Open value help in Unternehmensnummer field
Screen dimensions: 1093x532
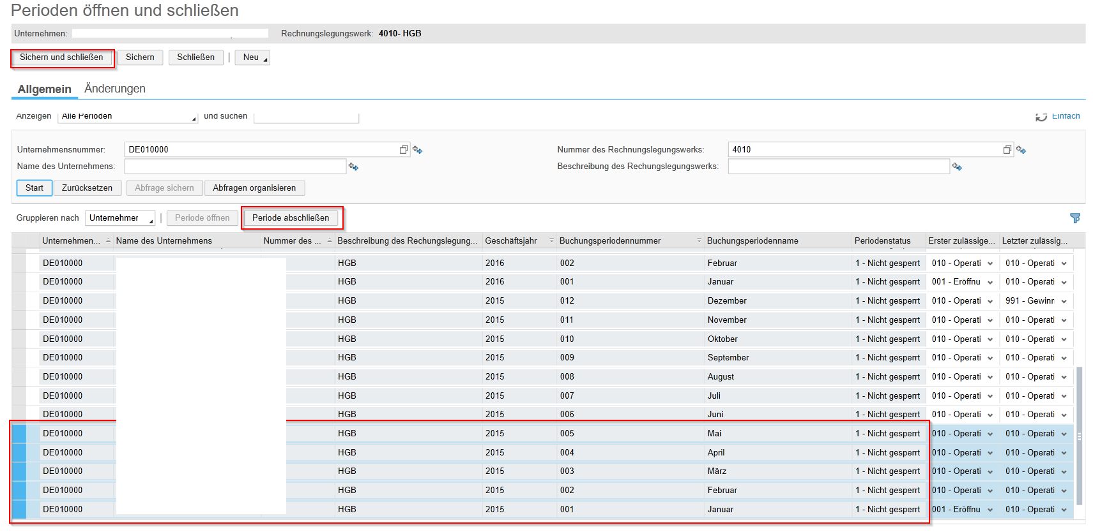[x=404, y=150]
